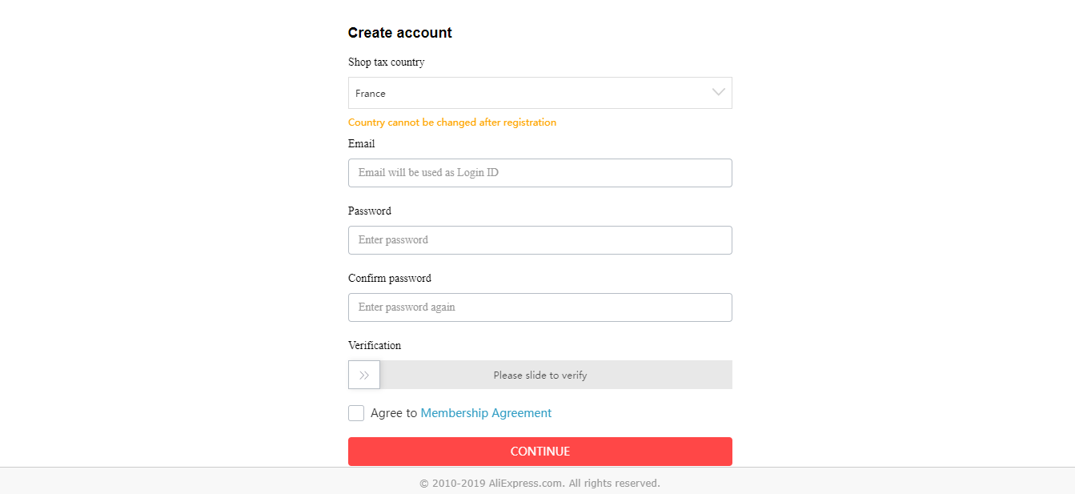
Task: Click the AliExpress copyright footer text
Action: (x=540, y=484)
